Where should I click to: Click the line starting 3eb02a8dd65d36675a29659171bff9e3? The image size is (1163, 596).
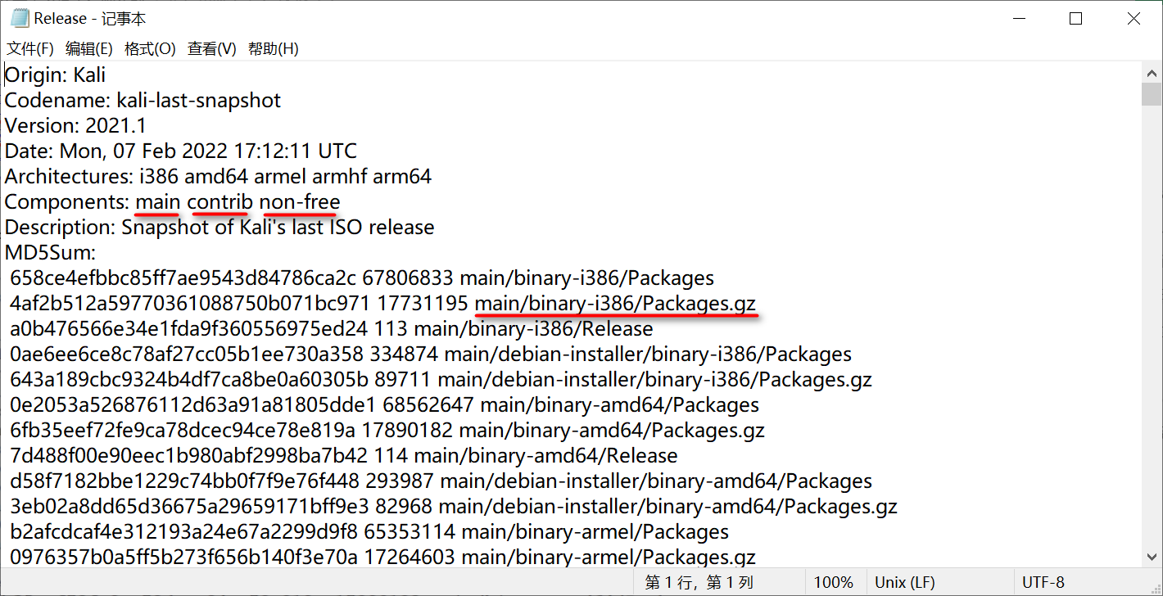(x=455, y=506)
